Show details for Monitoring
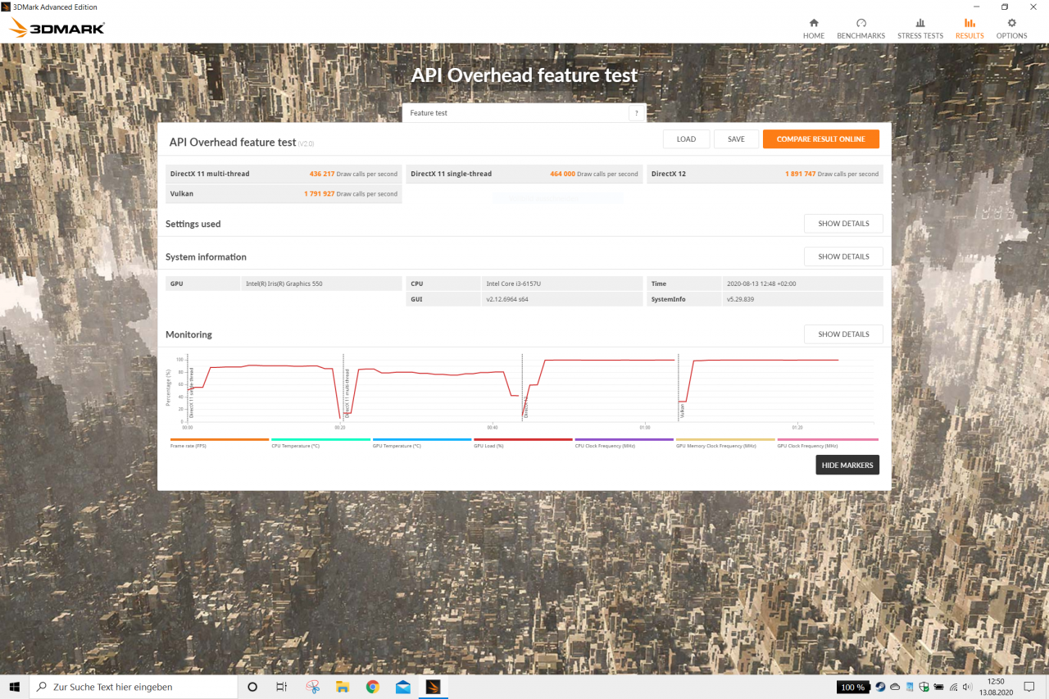Image resolution: width=1049 pixels, height=699 pixels. tap(843, 334)
